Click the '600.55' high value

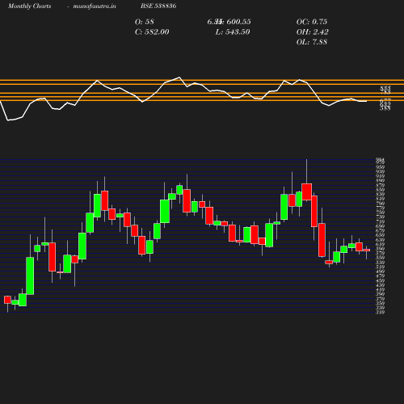click(x=238, y=22)
